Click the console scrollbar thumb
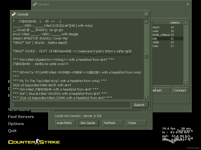The height and width of the screenshot is (150, 201). [x=146, y=56]
